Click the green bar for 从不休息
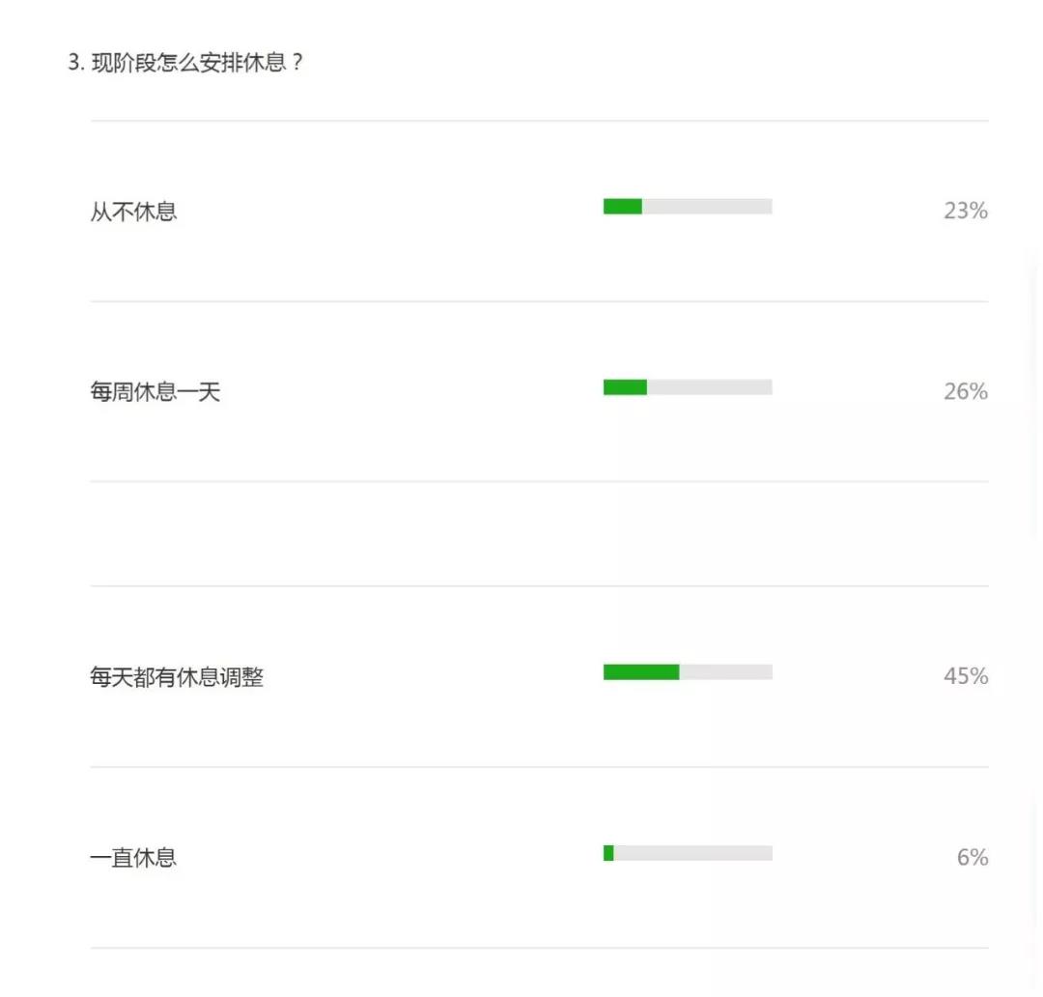This screenshot has width=1043, height=997. (x=623, y=207)
